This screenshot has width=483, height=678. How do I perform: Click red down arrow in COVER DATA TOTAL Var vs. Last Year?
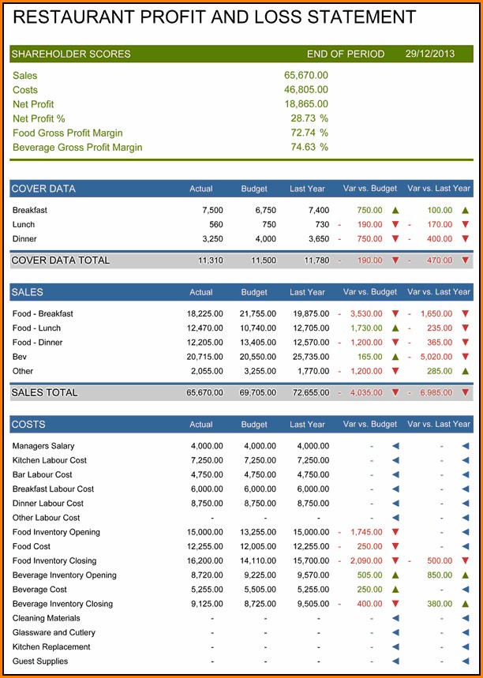pos(465,260)
